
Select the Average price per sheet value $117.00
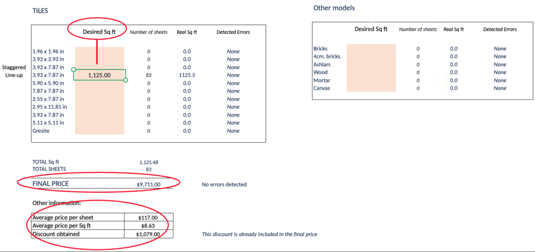tap(148, 217)
